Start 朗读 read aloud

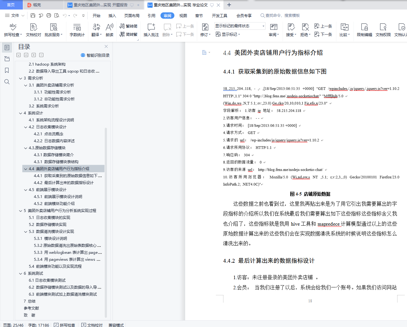[x=110, y=30]
